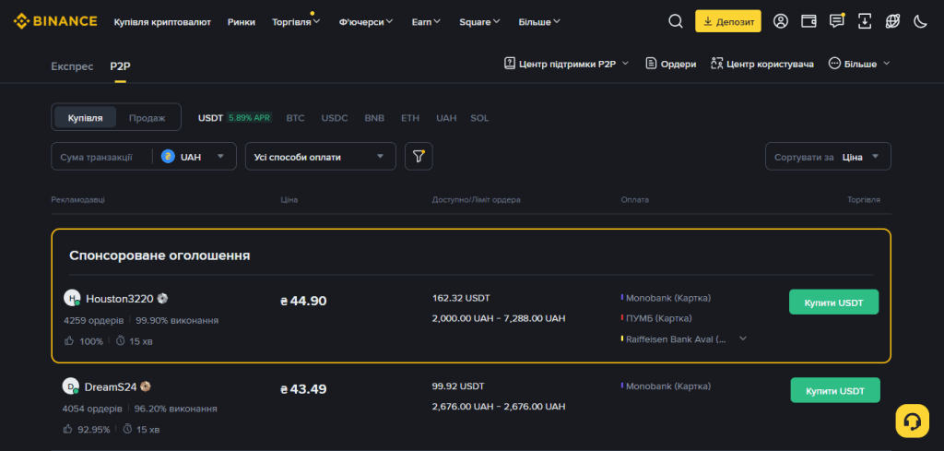Open the Сортувати за Ціна dropdown
944x451 pixels.
tap(828, 157)
